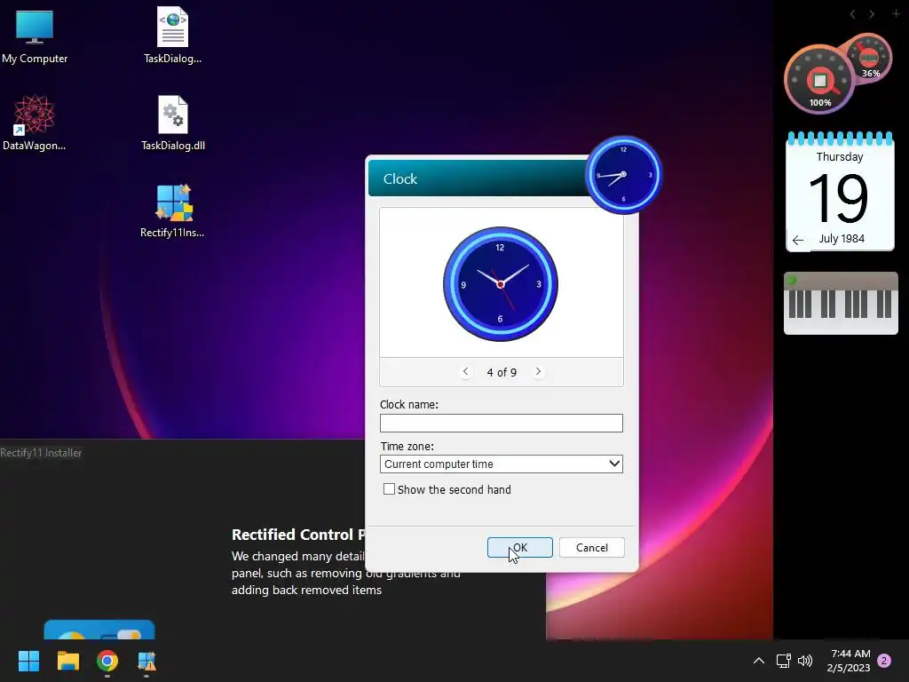The width and height of the screenshot is (909, 682).
Task: Click the large CPU meter gauge showing 100%
Action: pos(819,80)
